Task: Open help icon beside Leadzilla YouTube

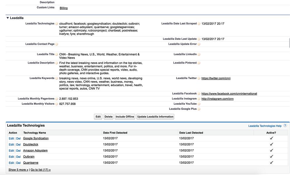Action: pyautogui.click(x=199, y=104)
